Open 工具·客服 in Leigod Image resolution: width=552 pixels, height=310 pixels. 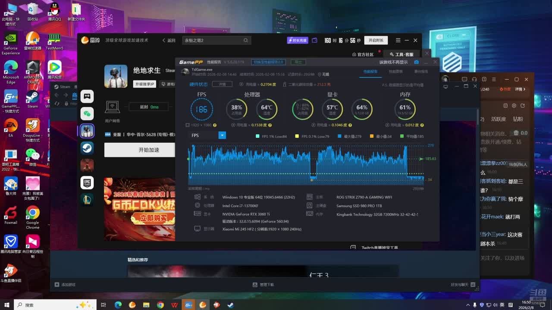[401, 55]
